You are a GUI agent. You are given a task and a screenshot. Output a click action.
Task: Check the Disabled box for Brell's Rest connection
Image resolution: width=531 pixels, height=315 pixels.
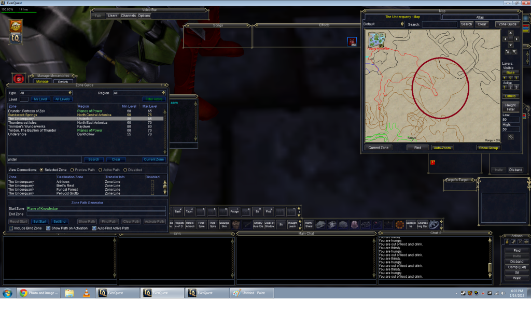(152, 186)
